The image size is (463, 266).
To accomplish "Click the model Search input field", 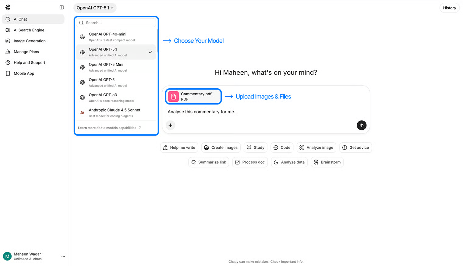I will (x=119, y=23).
